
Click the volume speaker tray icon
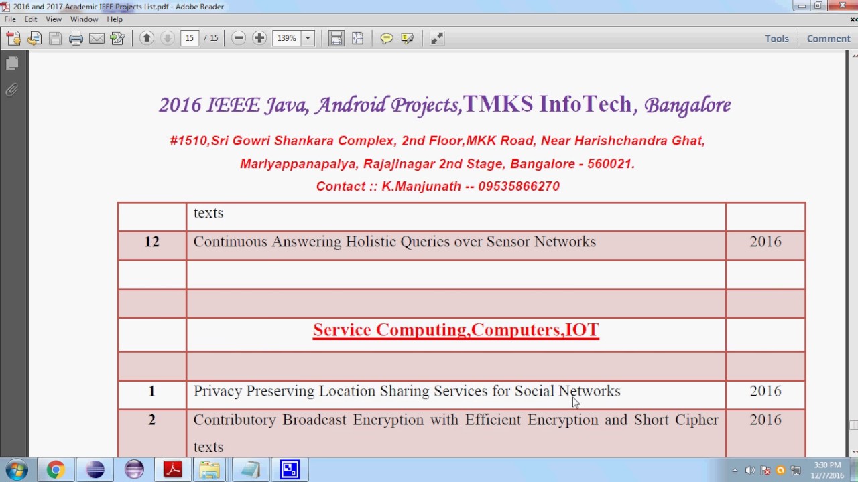click(x=750, y=471)
